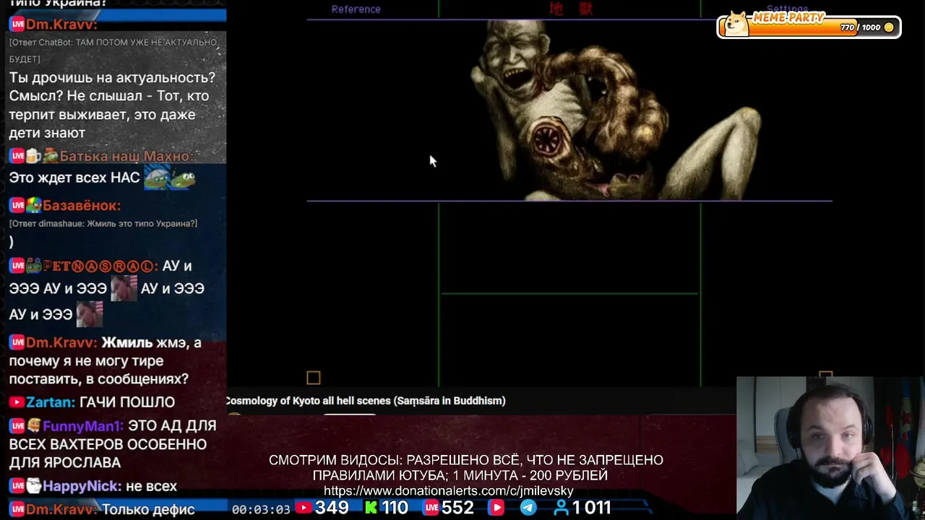
Task: Click the video title Cosmology of Kyoto
Action: pos(365,401)
